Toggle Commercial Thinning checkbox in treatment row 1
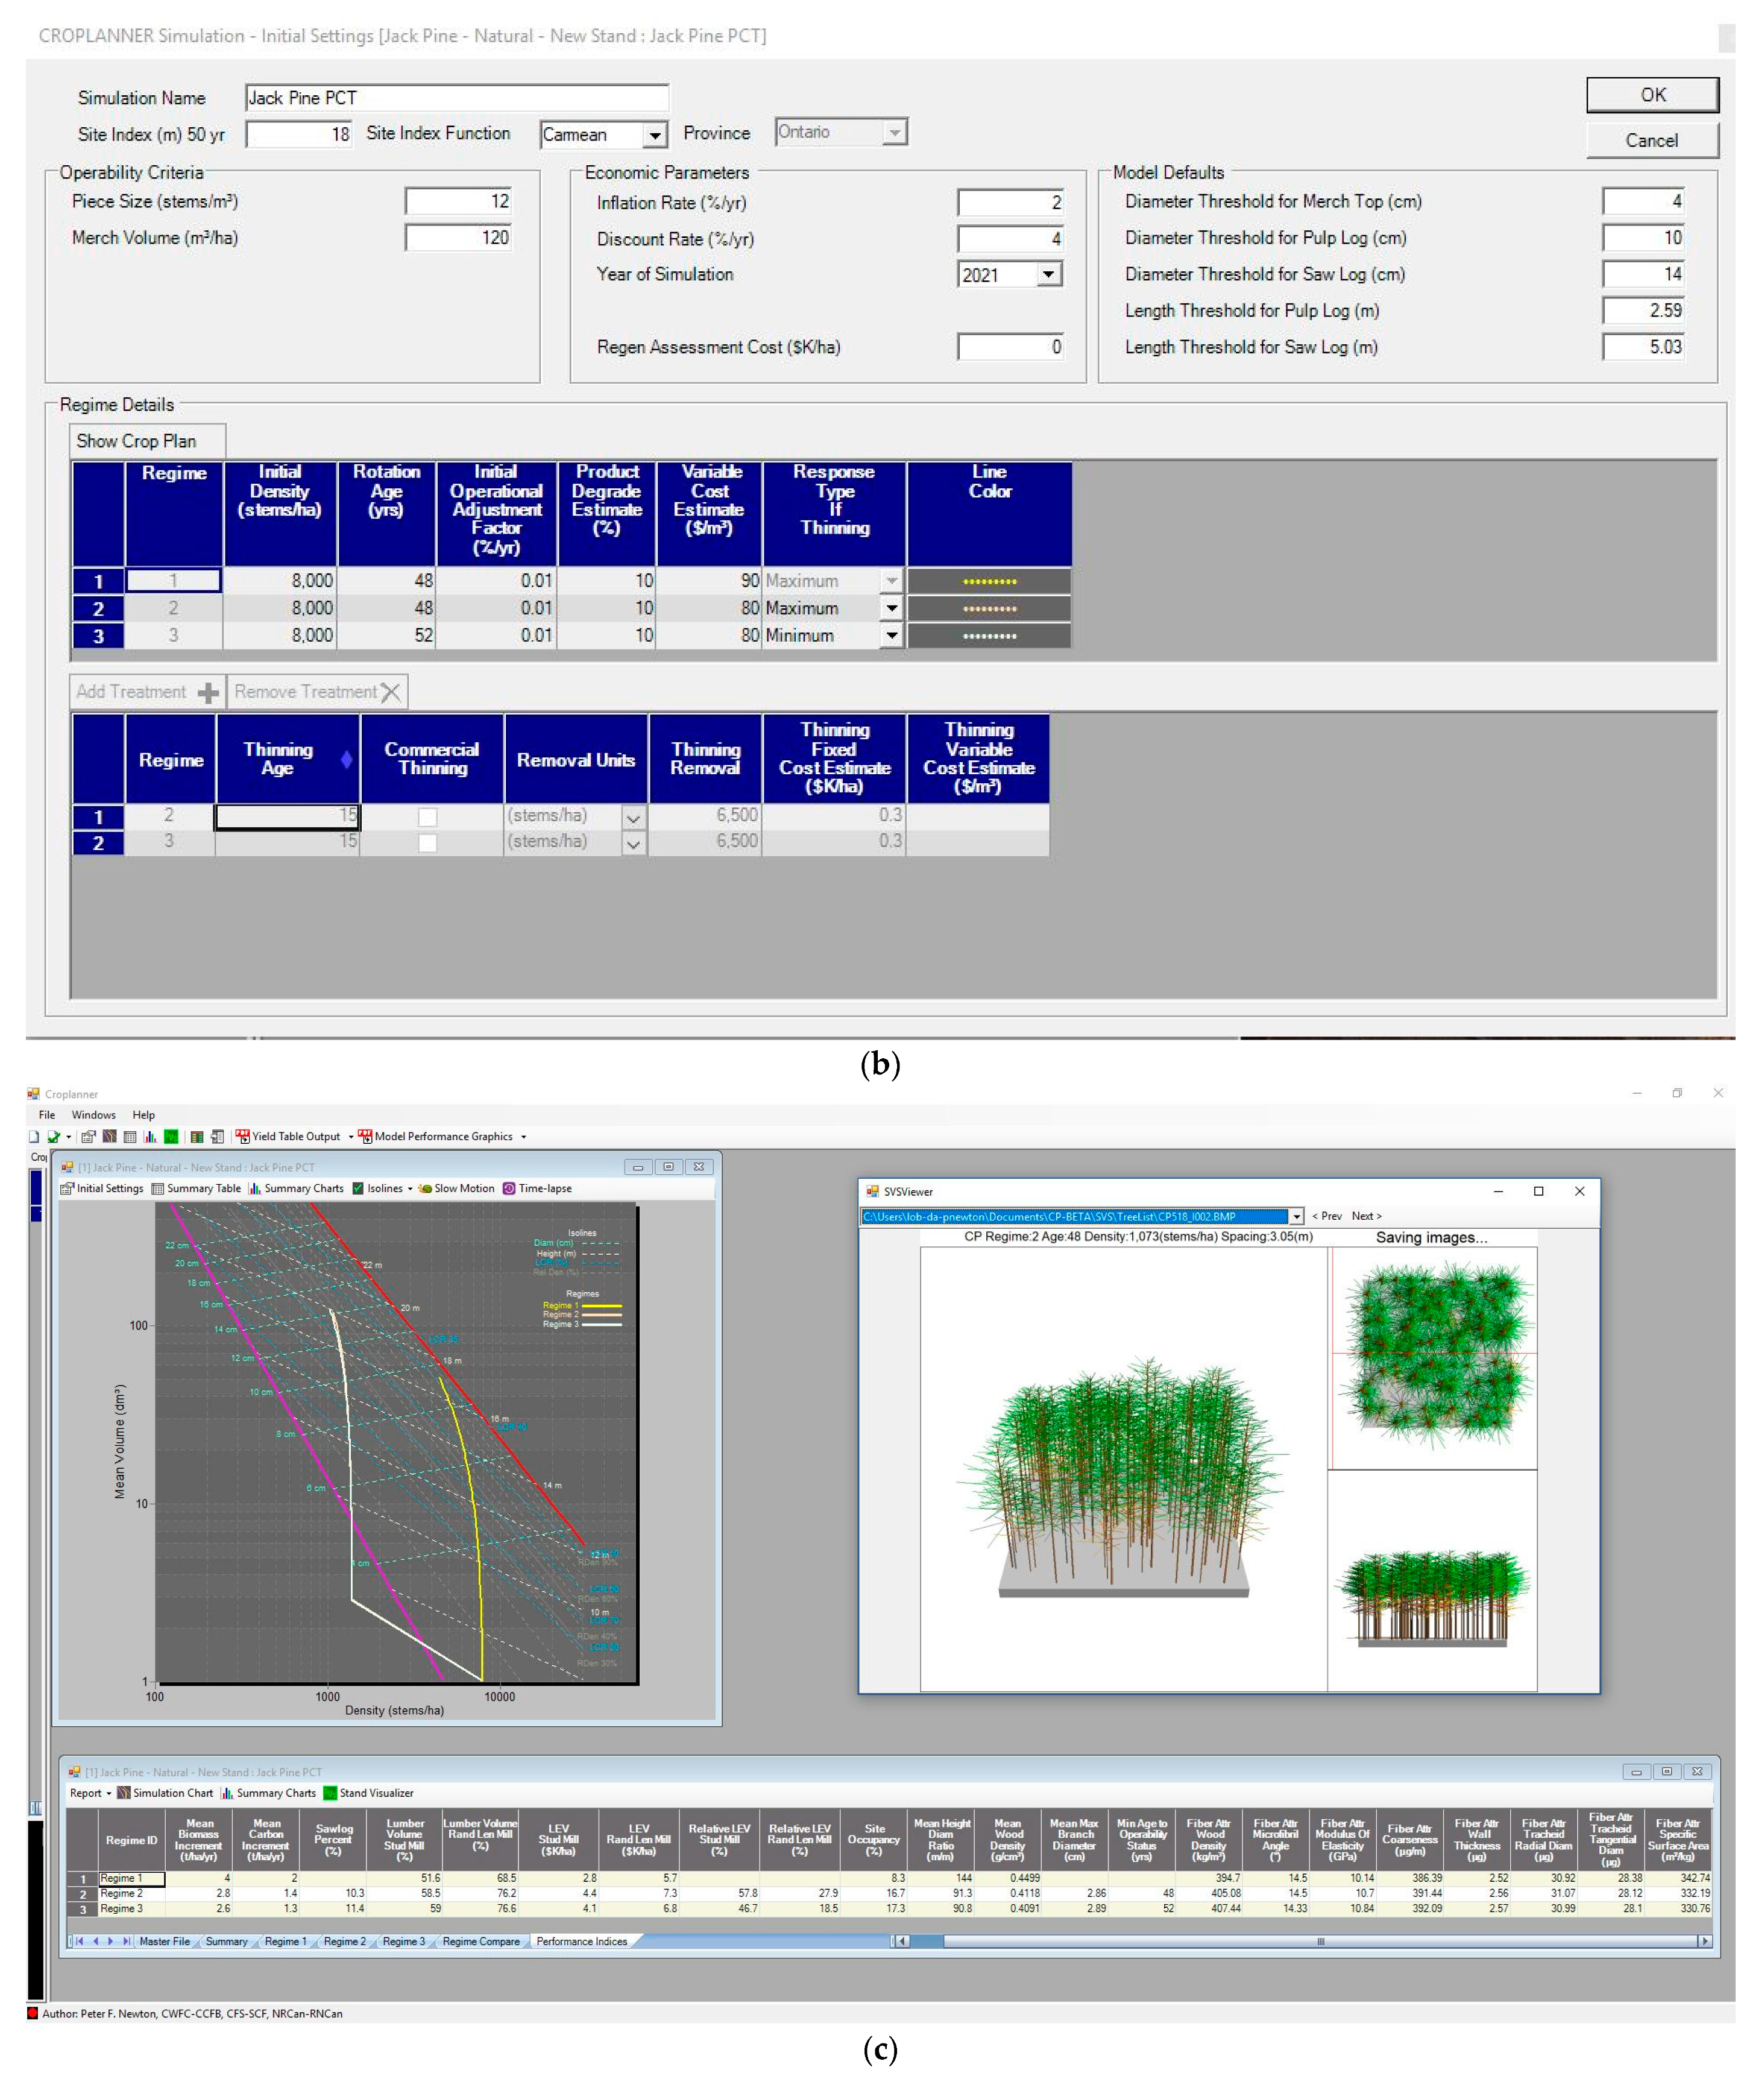This screenshot has height=2076, width=1764. (x=427, y=816)
